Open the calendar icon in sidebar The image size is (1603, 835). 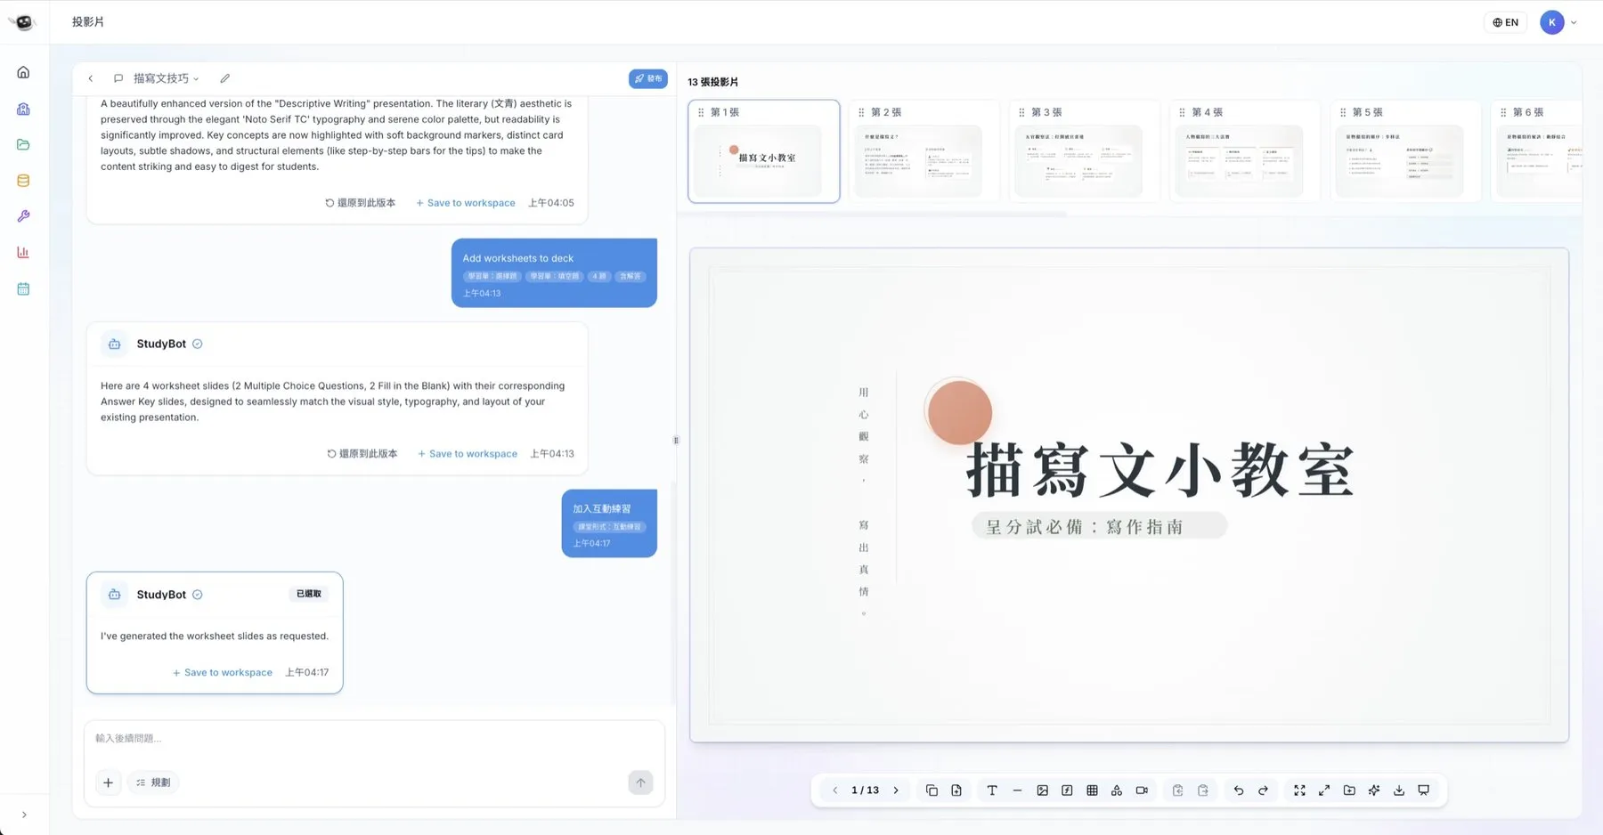coord(23,288)
